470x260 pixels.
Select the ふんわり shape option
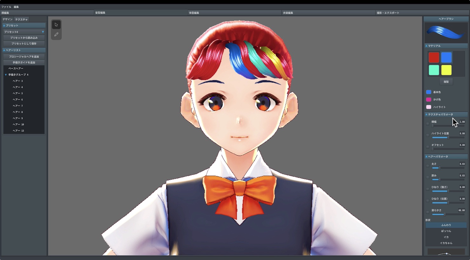(x=446, y=225)
